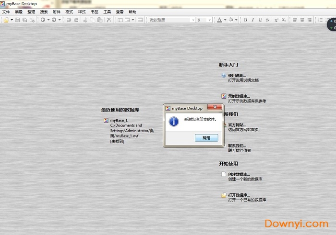Viewport: 336px width, 235px height.
Task: Open the font name combo box dropdown
Action: [193, 20]
